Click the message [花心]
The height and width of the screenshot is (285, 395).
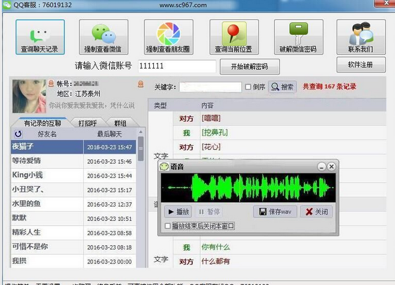coord(211,147)
